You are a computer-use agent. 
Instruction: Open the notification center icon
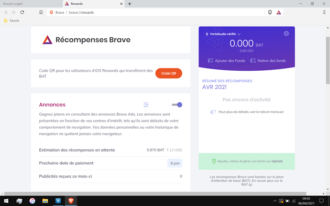(x=321, y=201)
